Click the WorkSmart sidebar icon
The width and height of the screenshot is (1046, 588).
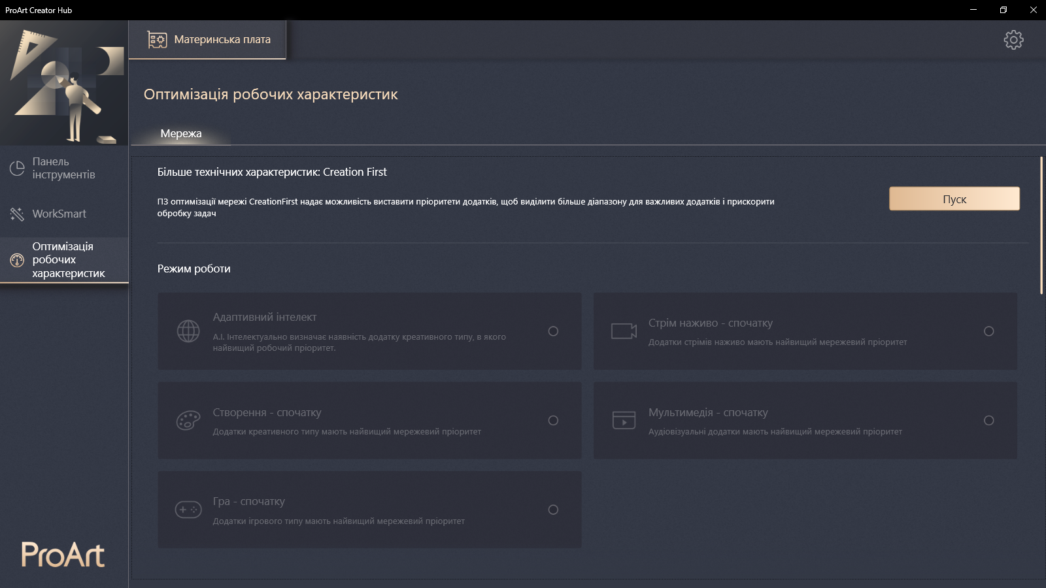pos(17,214)
